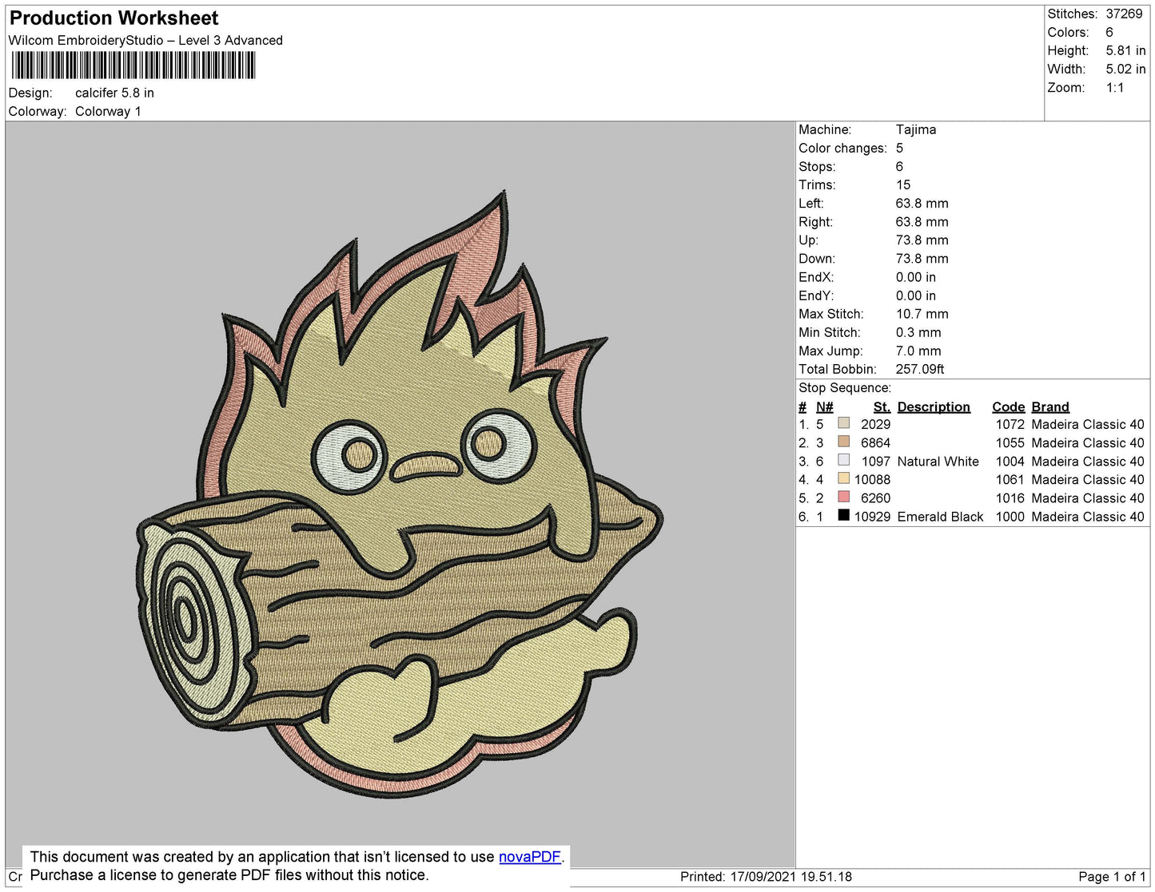1155x892 pixels.
Task: Click the Emerald Black color swatch
Action: tap(843, 515)
